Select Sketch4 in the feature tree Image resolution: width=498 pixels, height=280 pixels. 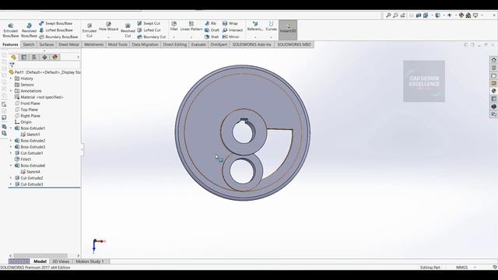point(30,172)
